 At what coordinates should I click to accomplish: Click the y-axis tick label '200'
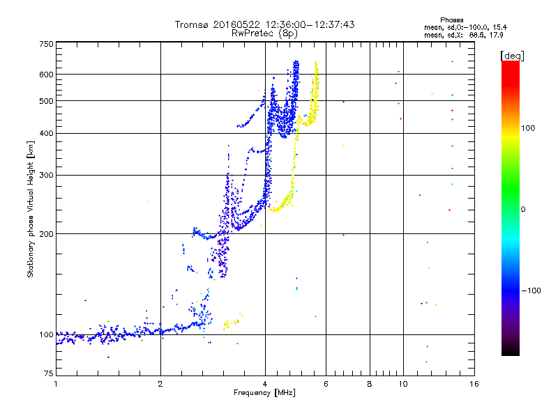(x=46, y=234)
